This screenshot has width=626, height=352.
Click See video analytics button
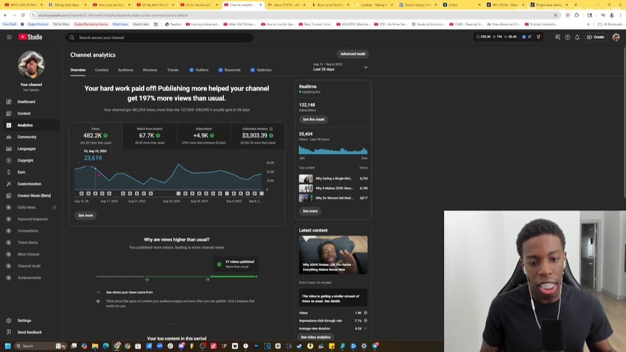coord(315,337)
